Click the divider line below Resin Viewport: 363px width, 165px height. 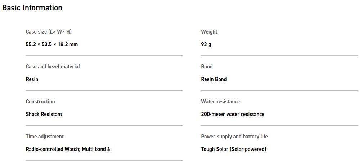(104, 91)
